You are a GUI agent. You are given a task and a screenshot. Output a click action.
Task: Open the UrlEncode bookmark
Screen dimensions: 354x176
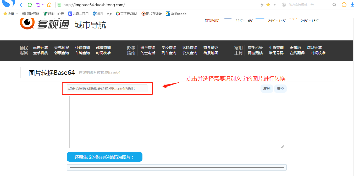pyautogui.click(x=176, y=14)
